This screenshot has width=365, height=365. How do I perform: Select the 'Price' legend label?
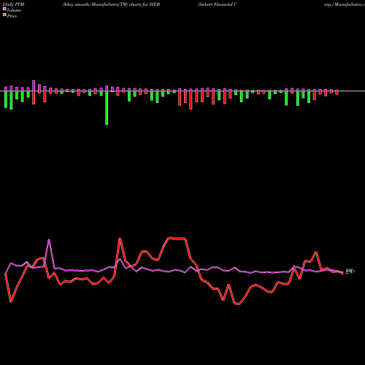point(12,16)
